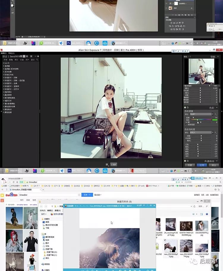Open 编辑(E) menu in Exposure
Image resolution: width=223 pixels, height=271 pixels.
(x=4, y=53)
